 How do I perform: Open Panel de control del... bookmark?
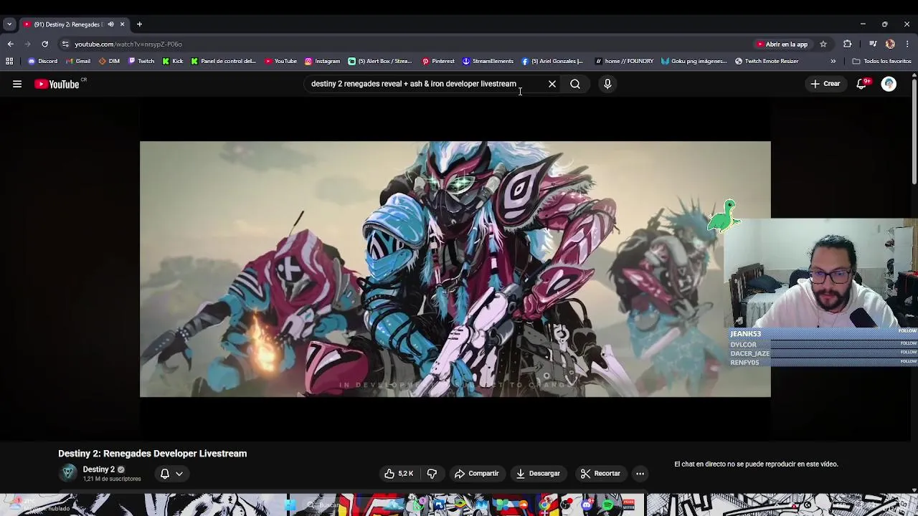223,61
